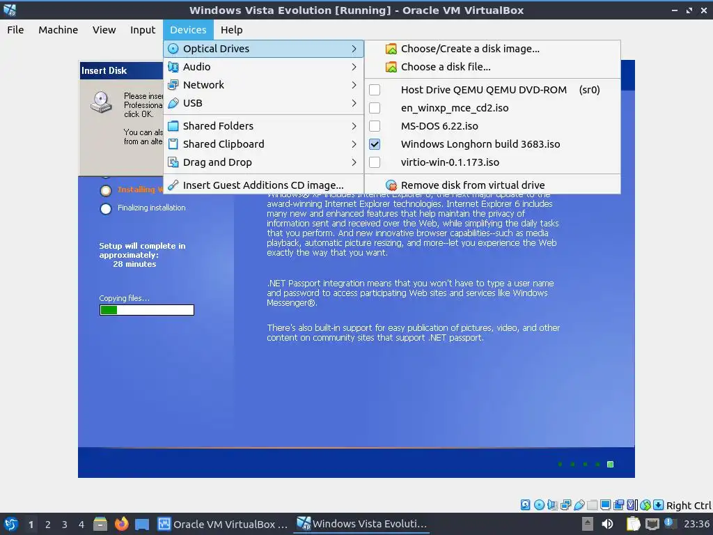Click the grey shared folders status icon
Image resolution: width=713 pixels, height=535 pixels.
point(592,504)
